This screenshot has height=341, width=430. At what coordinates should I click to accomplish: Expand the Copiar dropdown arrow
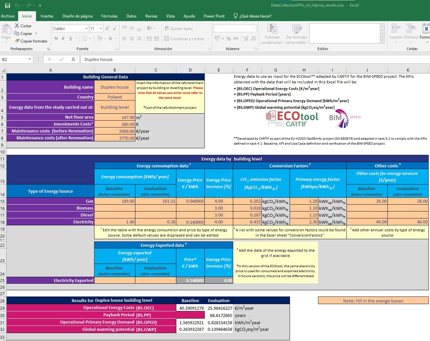[x=36, y=34]
